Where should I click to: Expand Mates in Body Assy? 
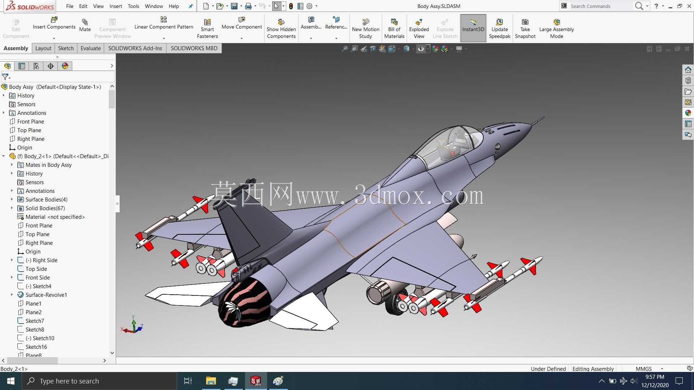click(12, 165)
